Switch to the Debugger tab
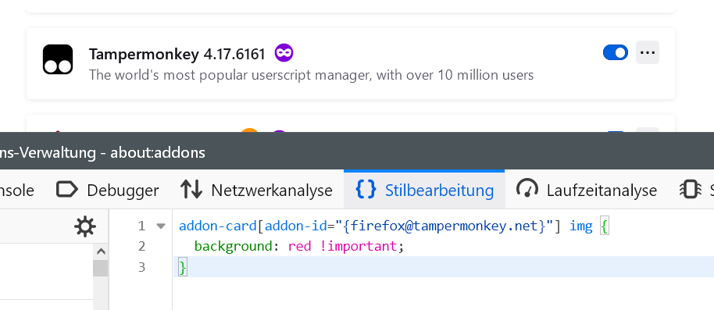The image size is (714, 310). pos(108,190)
